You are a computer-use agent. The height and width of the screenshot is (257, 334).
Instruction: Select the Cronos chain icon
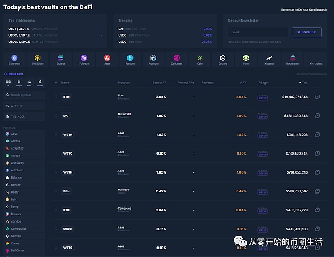pyautogui.click(x=223, y=59)
